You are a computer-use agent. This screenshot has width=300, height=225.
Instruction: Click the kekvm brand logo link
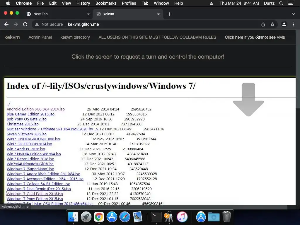[12, 37]
